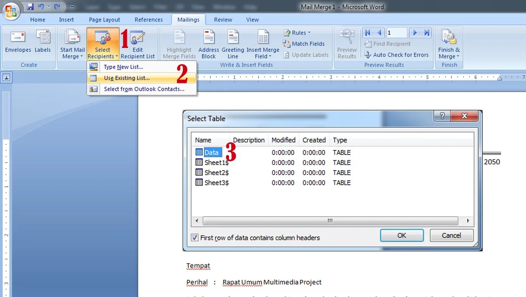
Task: Click Auto Check for Errors
Action: [396, 55]
